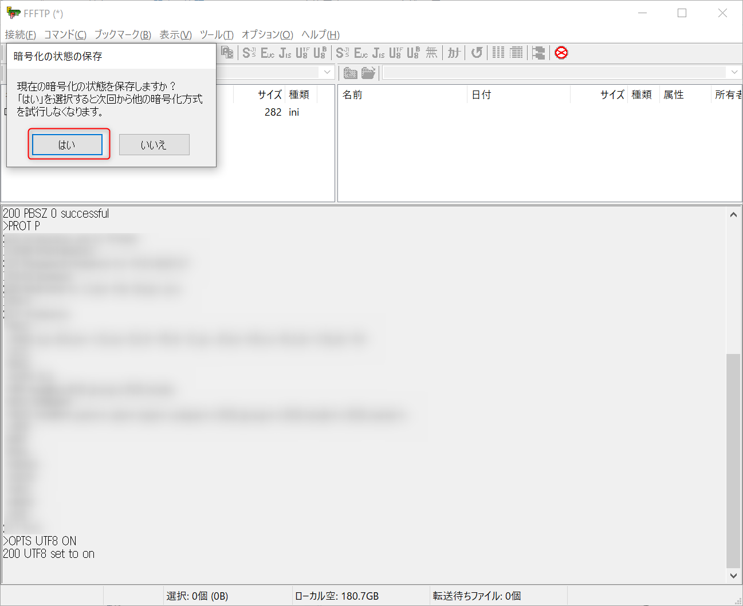743x606 pixels.
Task: Select the 無 no-conversion kanji code icon
Action: tap(431, 53)
